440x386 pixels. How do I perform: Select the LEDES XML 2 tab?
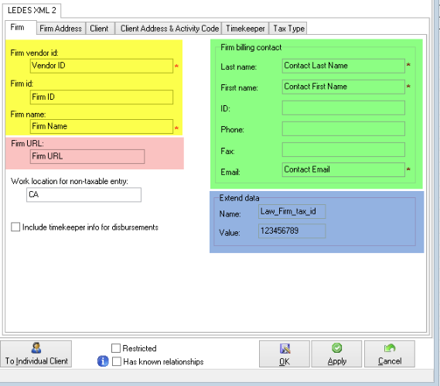(x=32, y=10)
